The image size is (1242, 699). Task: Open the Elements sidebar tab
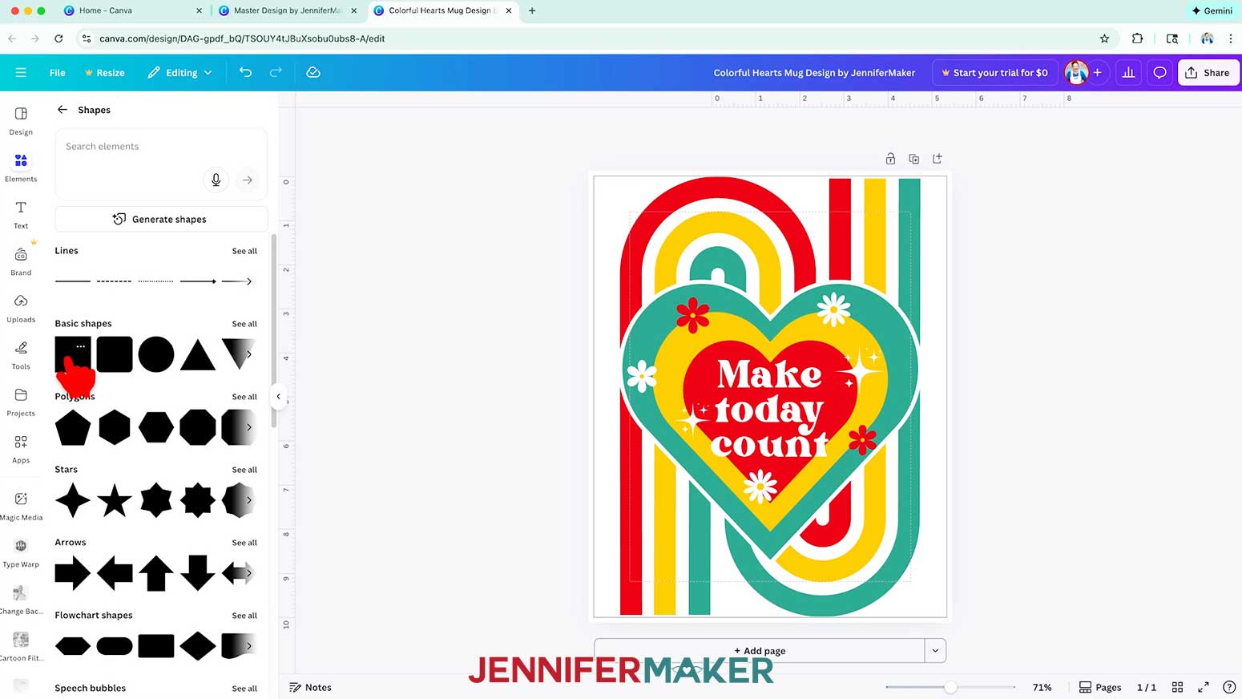21,168
